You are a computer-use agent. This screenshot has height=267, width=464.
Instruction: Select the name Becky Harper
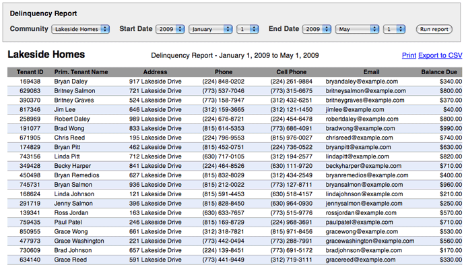pyautogui.click(x=73, y=166)
